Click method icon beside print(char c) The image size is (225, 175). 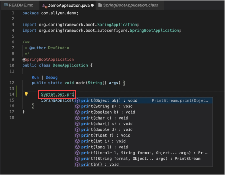[x=78, y=118]
